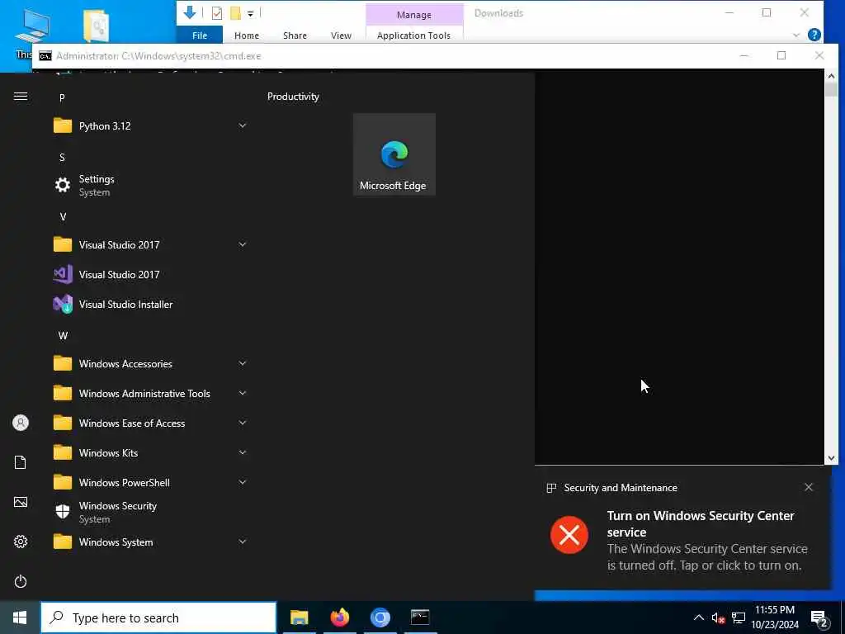Dismiss the Security and Maintenance notification
Image resolution: width=845 pixels, height=634 pixels.
(809, 487)
